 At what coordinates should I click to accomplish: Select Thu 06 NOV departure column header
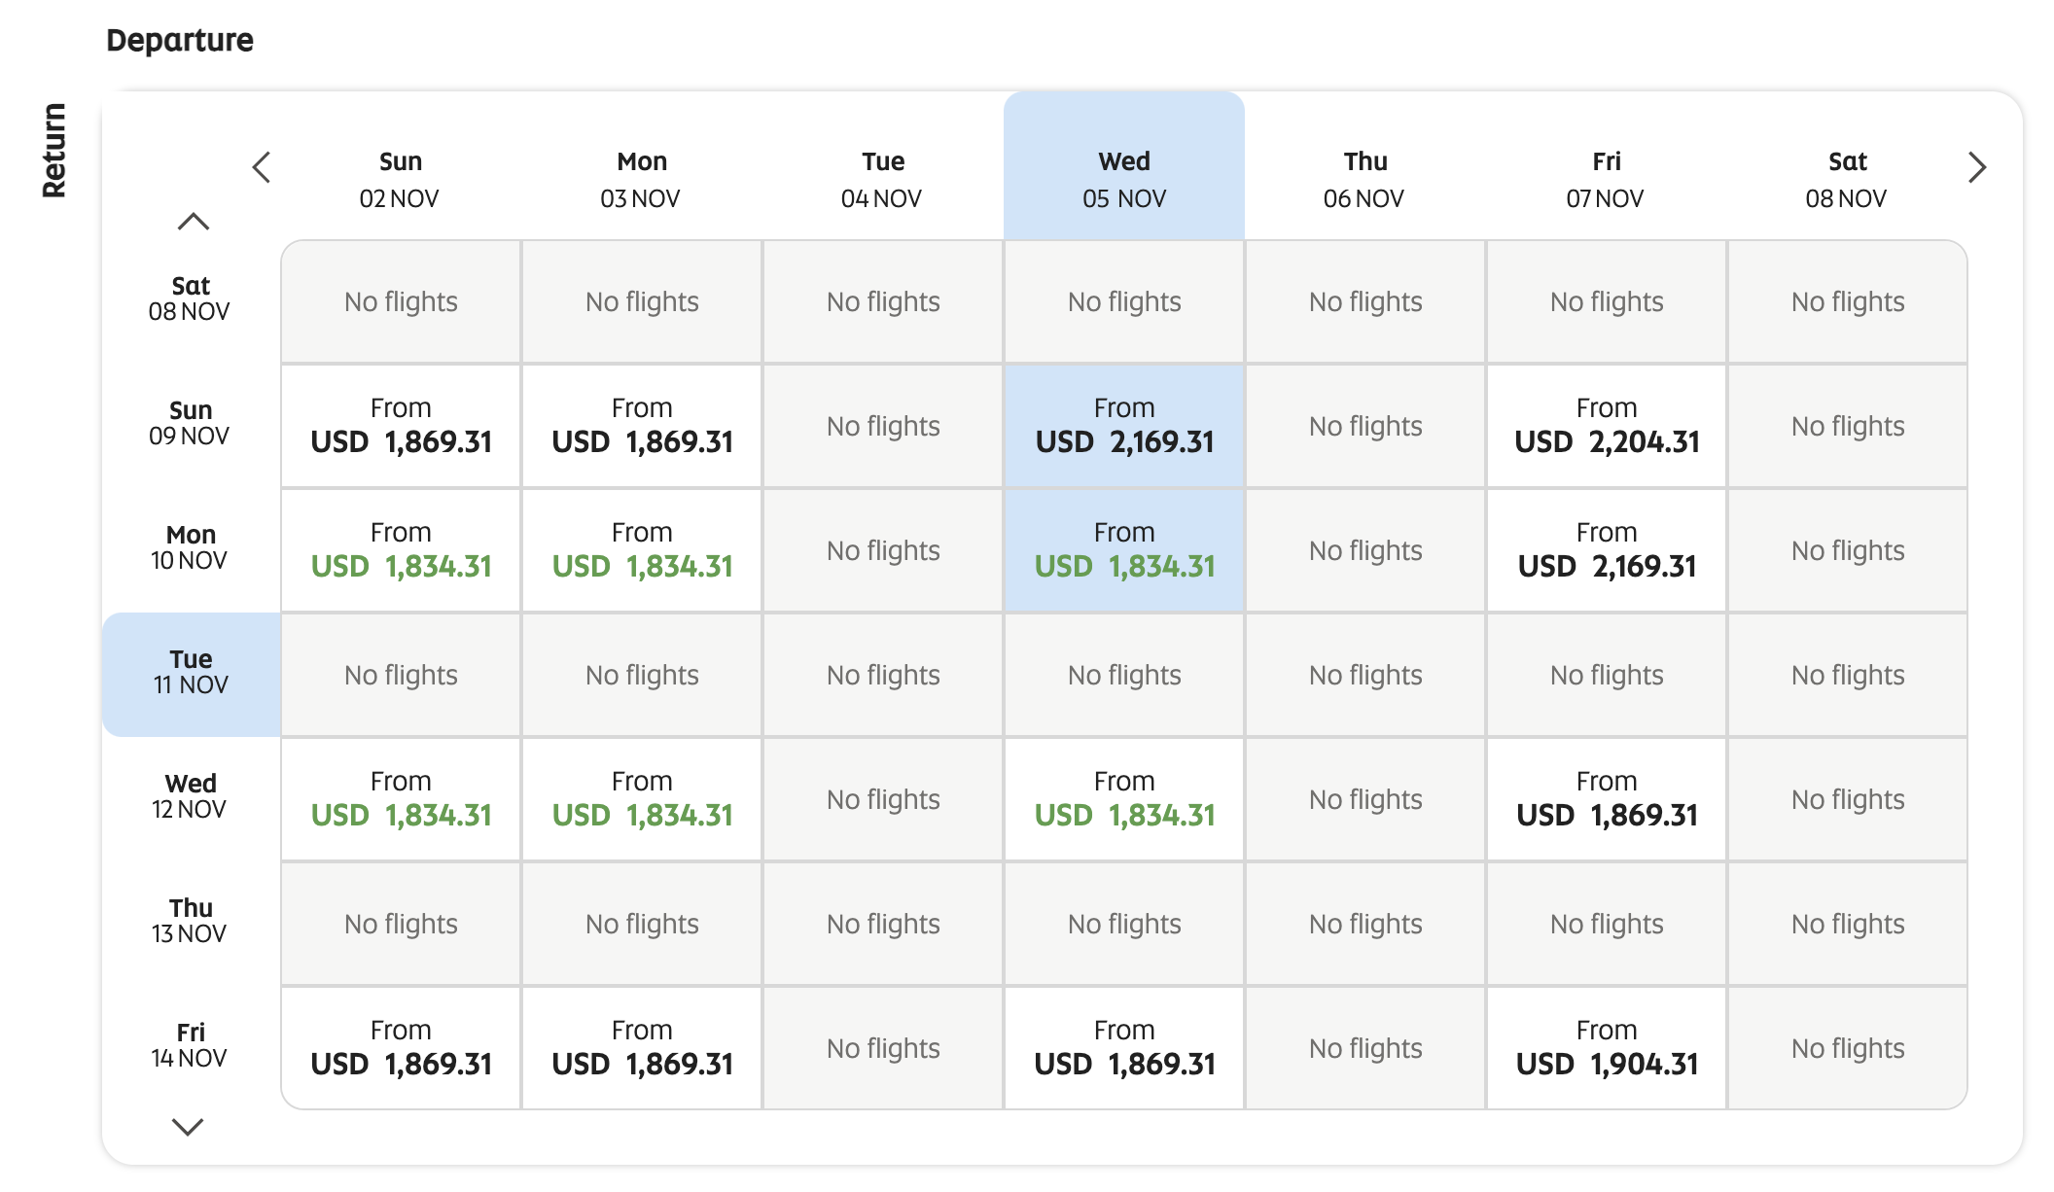click(x=1364, y=180)
